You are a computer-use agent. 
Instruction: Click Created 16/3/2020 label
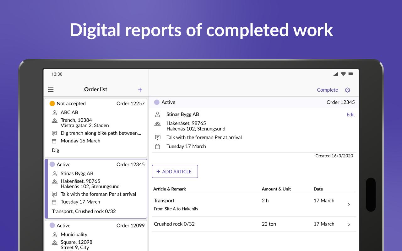coord(334,156)
